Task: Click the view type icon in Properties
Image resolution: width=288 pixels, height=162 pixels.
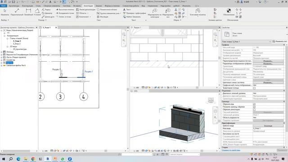Action: click(x=227, y=34)
